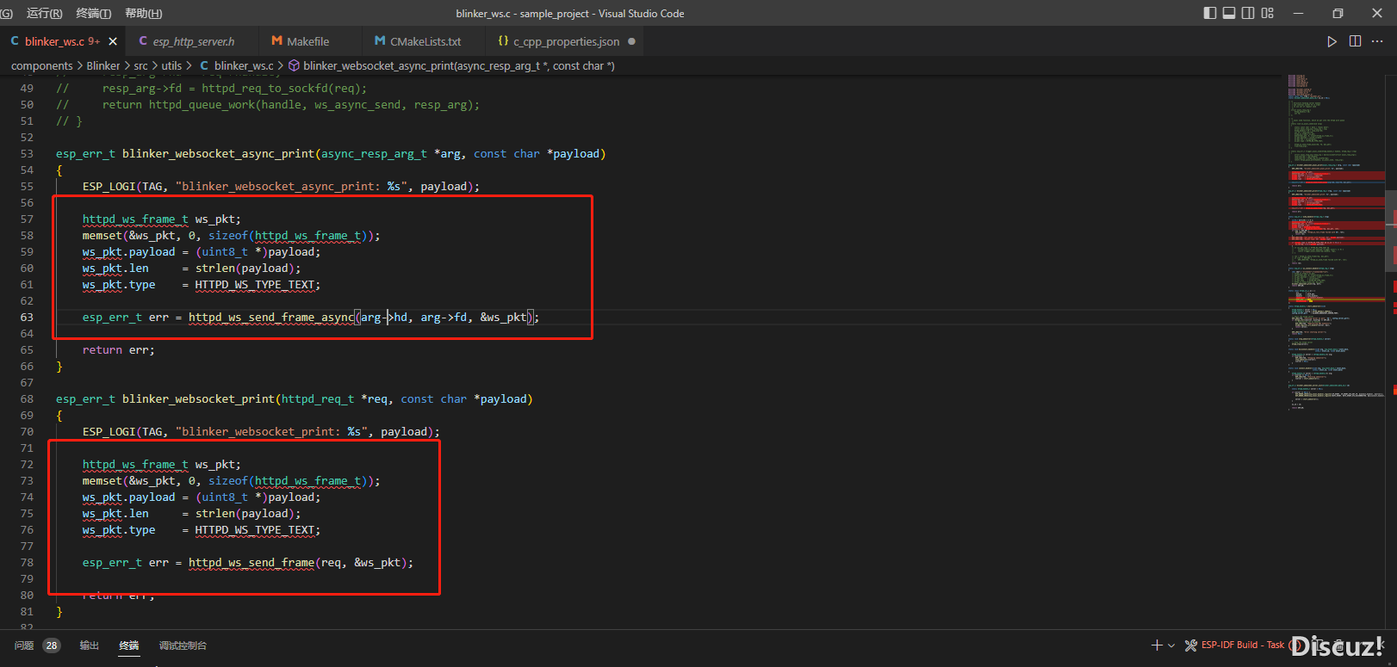Viewport: 1397px width, 667px height.
Task: Click the function symbol icon in the breadcrumb
Action: point(294,65)
